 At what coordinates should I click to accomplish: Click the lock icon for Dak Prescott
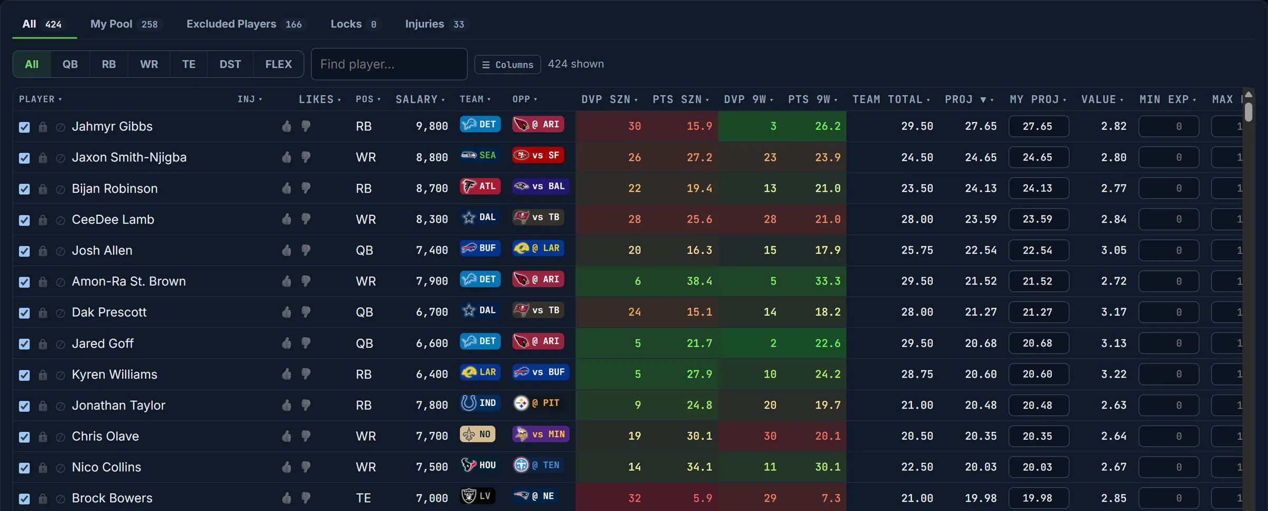[43, 313]
